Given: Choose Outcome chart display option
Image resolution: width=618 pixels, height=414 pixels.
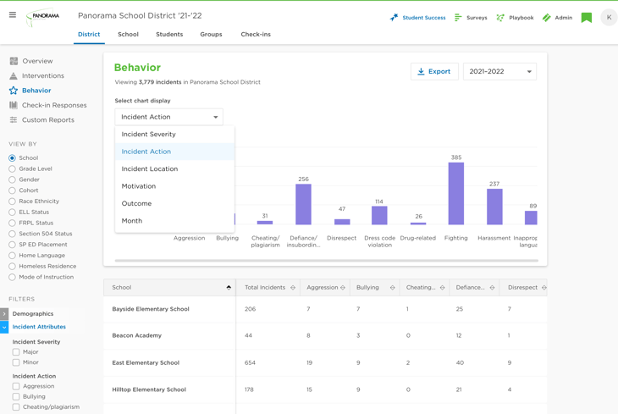Looking at the screenshot, I should point(174,203).
